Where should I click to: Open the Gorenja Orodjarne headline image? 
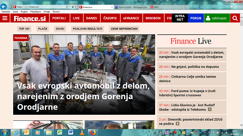coord(84,74)
